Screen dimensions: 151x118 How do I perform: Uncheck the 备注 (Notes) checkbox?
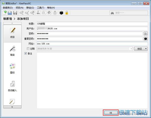coord(26,53)
